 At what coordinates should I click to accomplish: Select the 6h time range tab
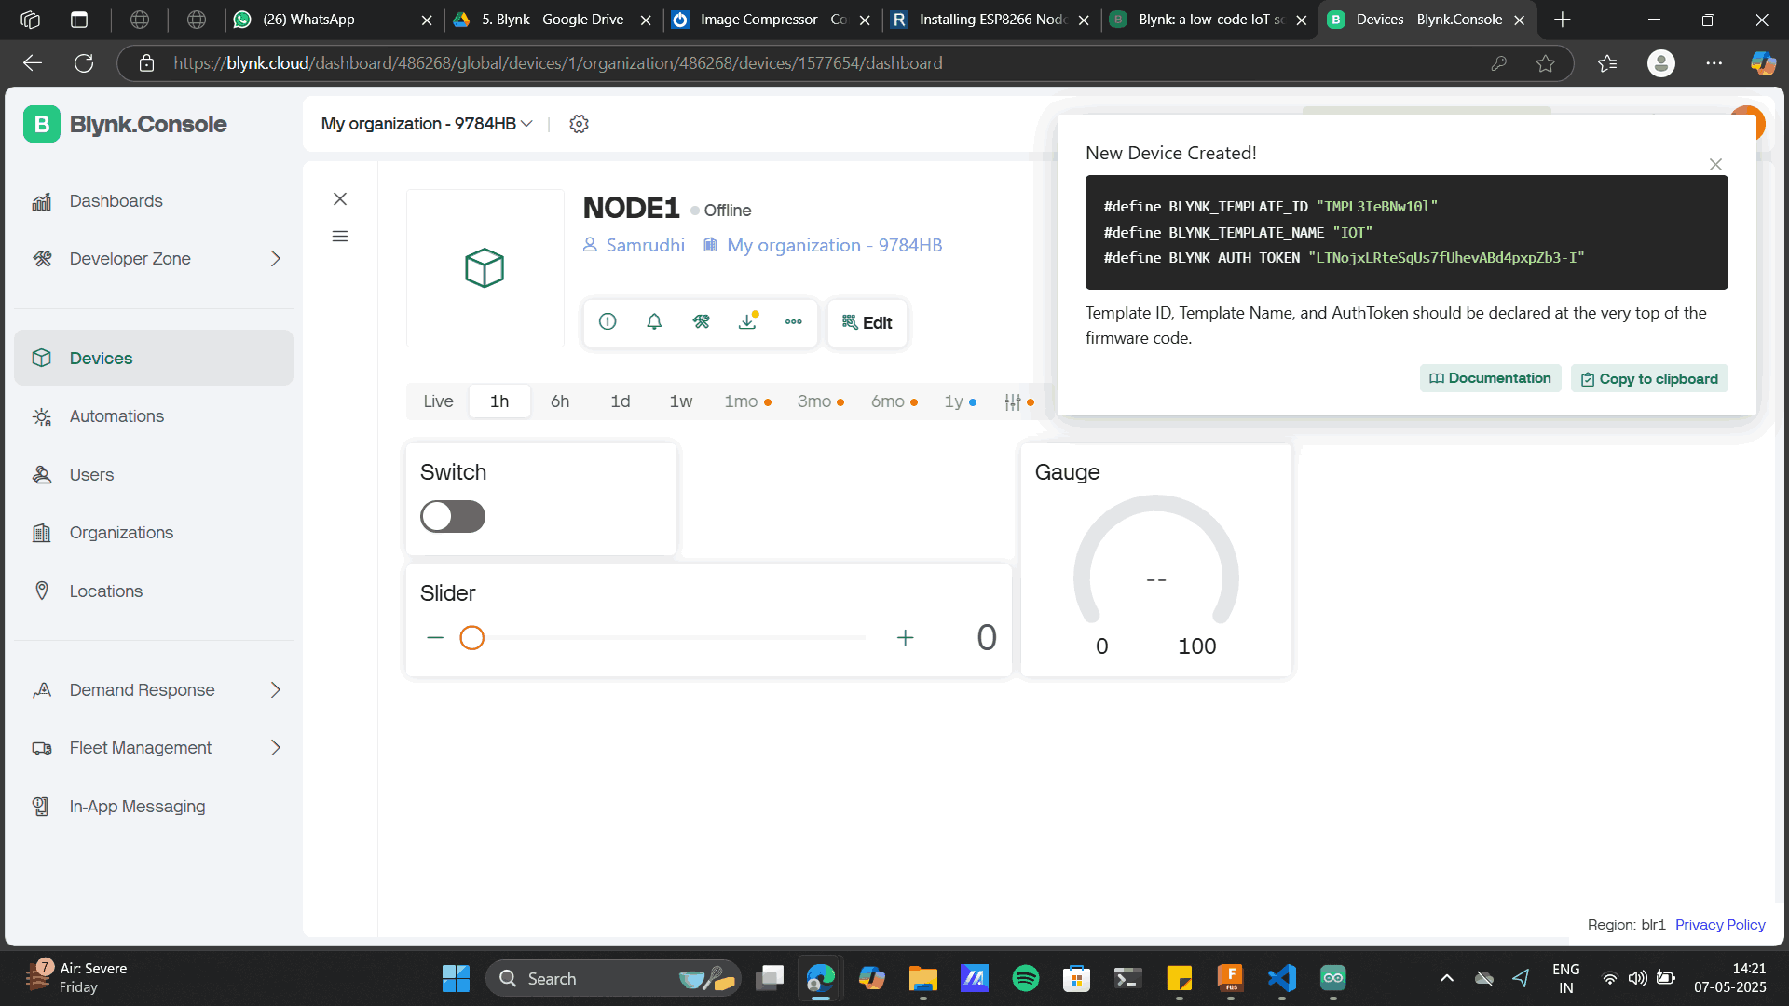tap(560, 401)
